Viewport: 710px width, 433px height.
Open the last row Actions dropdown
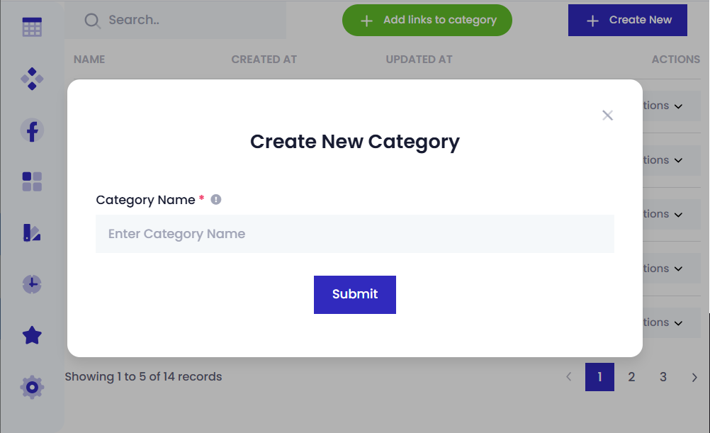pyautogui.click(x=663, y=322)
